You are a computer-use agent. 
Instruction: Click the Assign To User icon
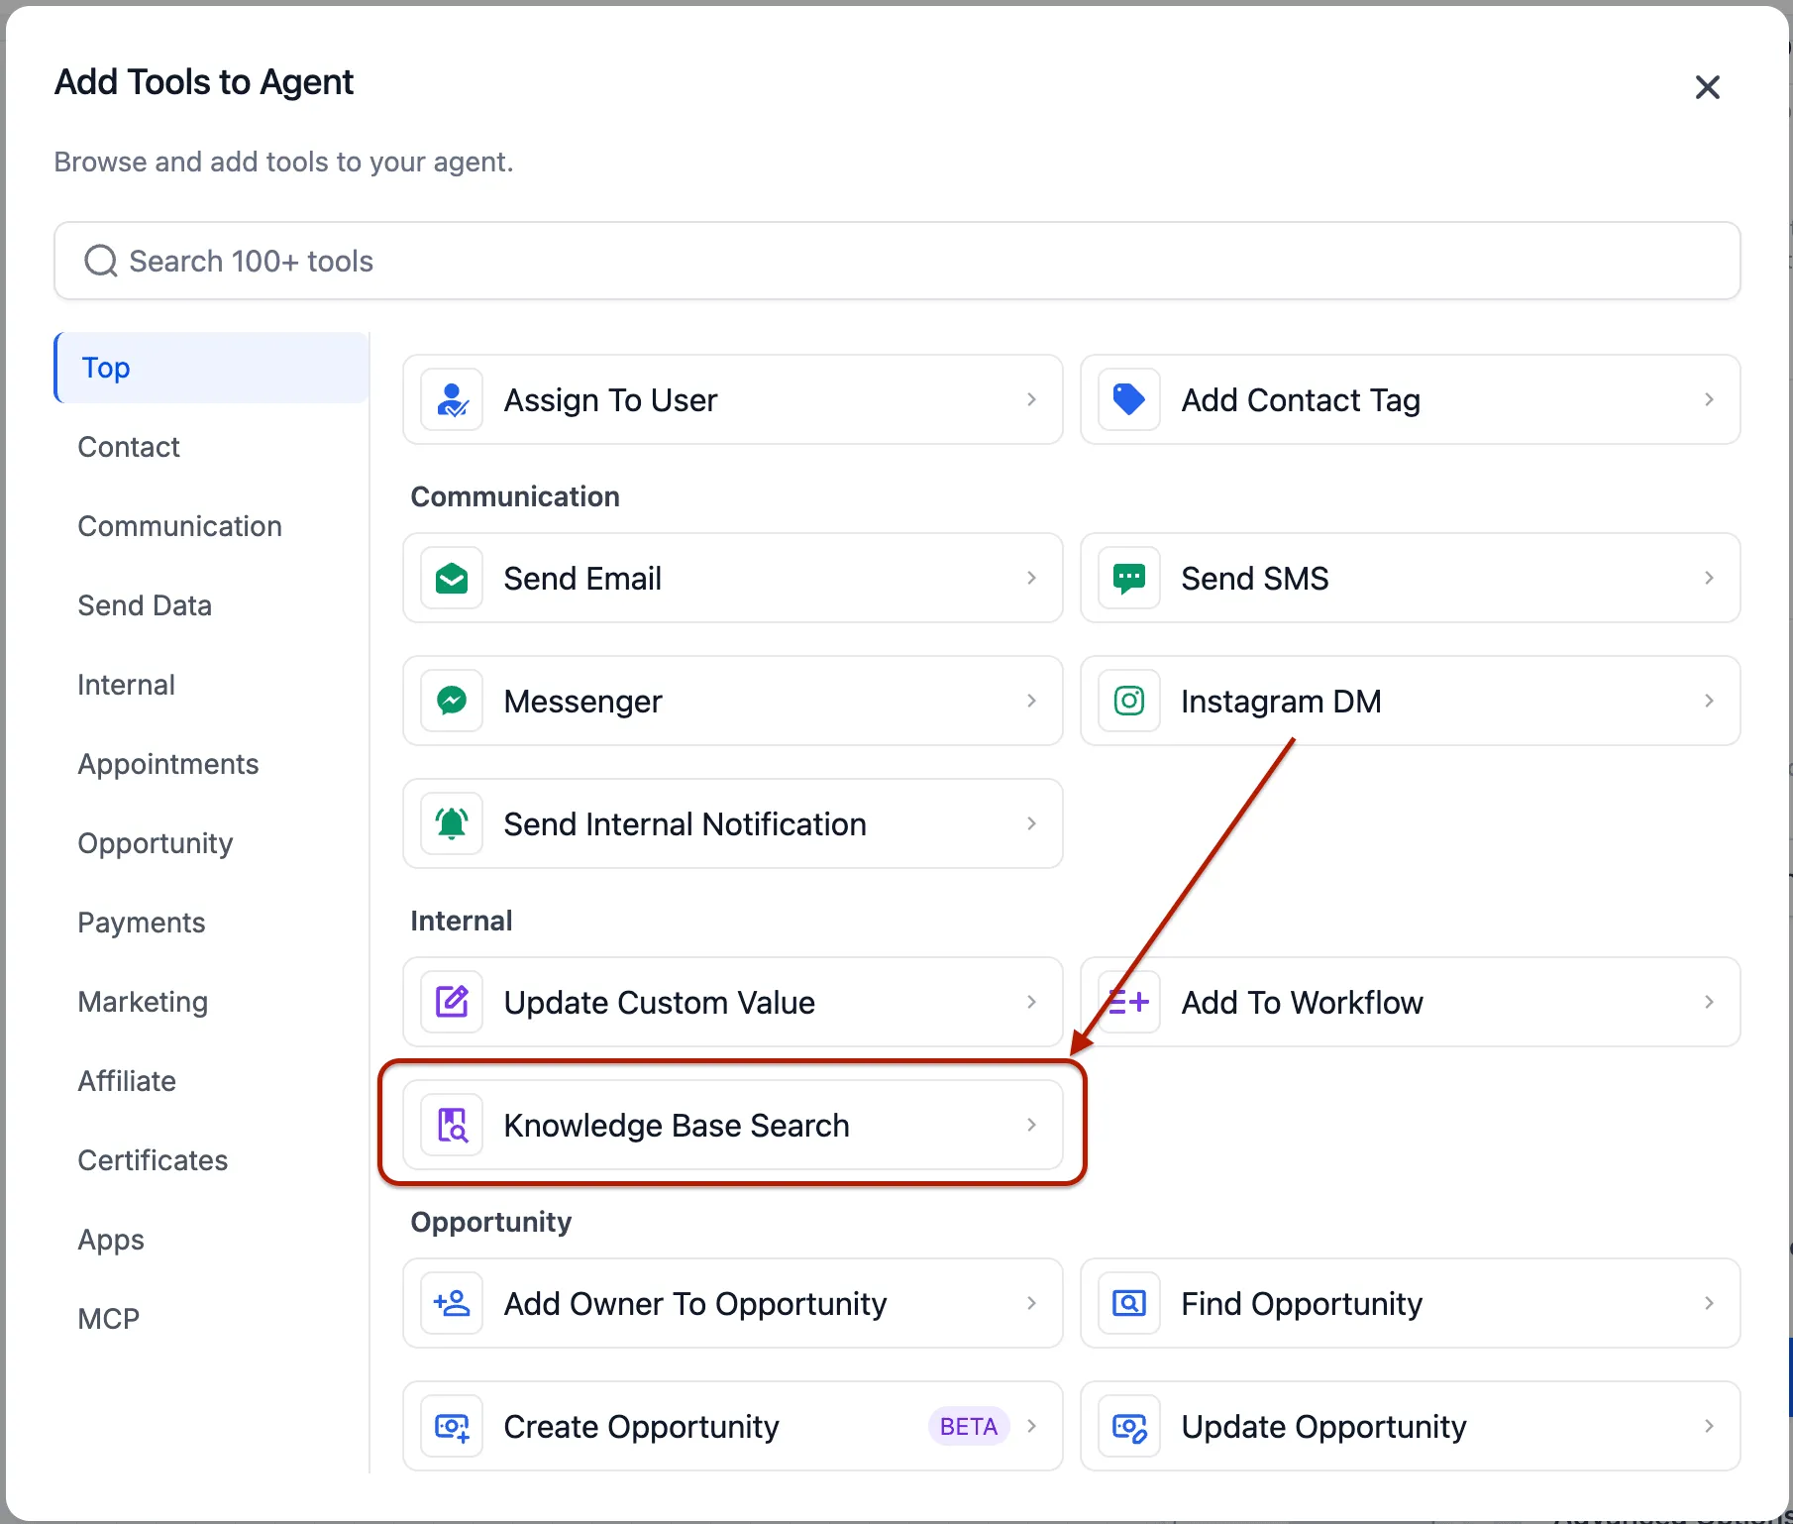452,400
